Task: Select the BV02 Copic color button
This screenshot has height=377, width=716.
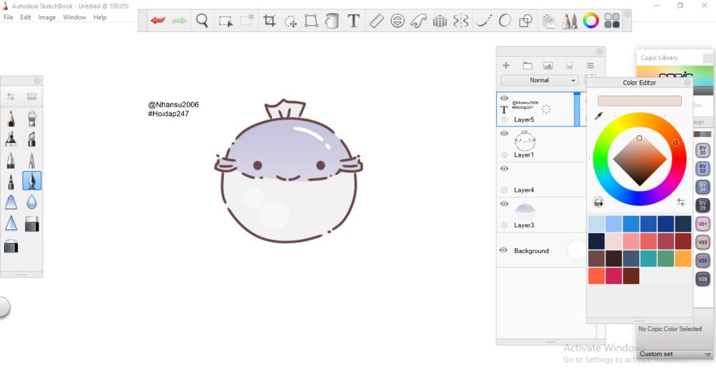Action: coord(703,169)
